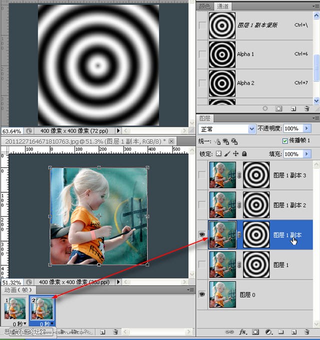Click the 51.32% zoom field

12,282
